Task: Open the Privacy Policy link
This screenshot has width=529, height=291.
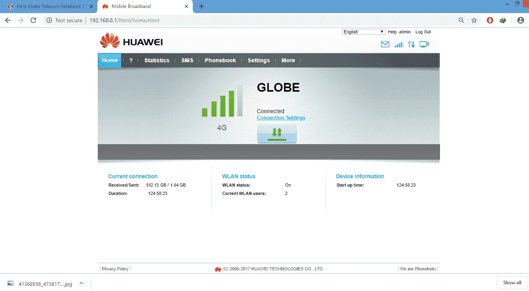Action: point(115,269)
